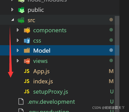Open the App.js file
The height and width of the screenshot is (112, 129).
pos(41,71)
